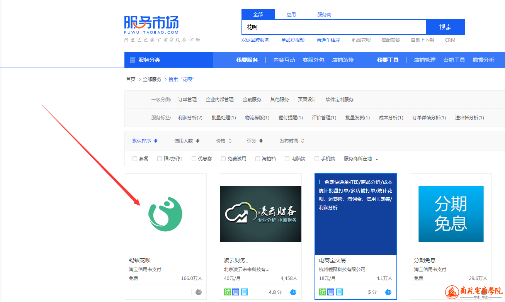Check the 淘拍档 checkbox

pyautogui.click(x=258, y=159)
